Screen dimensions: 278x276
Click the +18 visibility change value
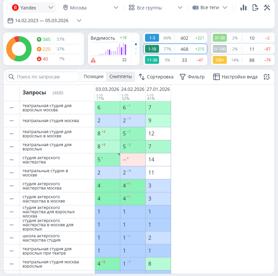pyautogui.click(x=123, y=38)
